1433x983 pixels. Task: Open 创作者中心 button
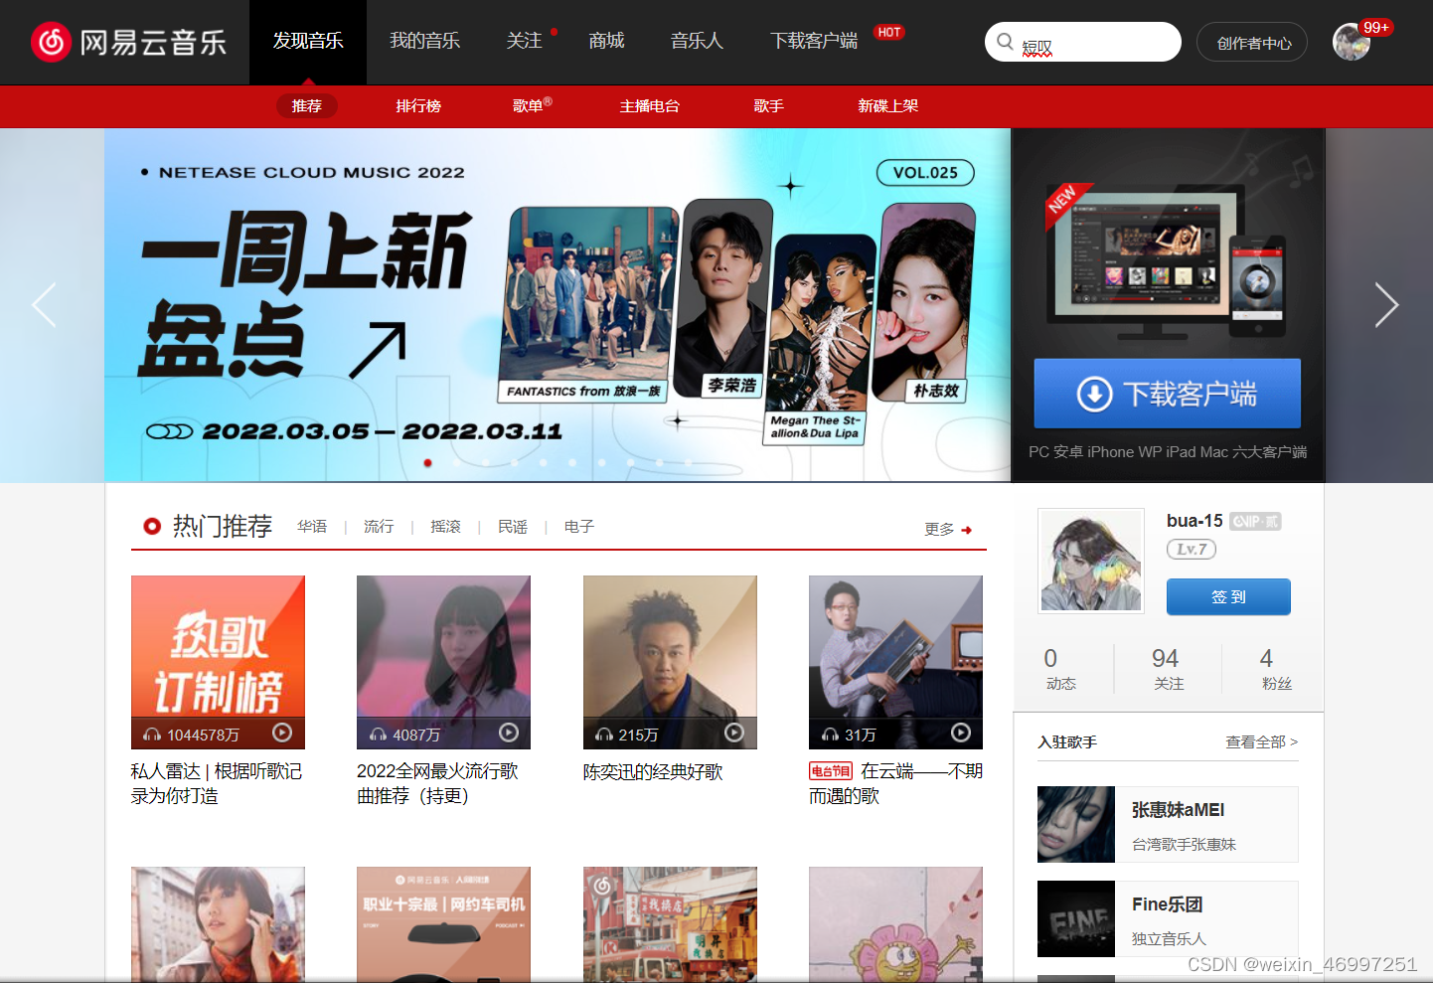[1252, 42]
